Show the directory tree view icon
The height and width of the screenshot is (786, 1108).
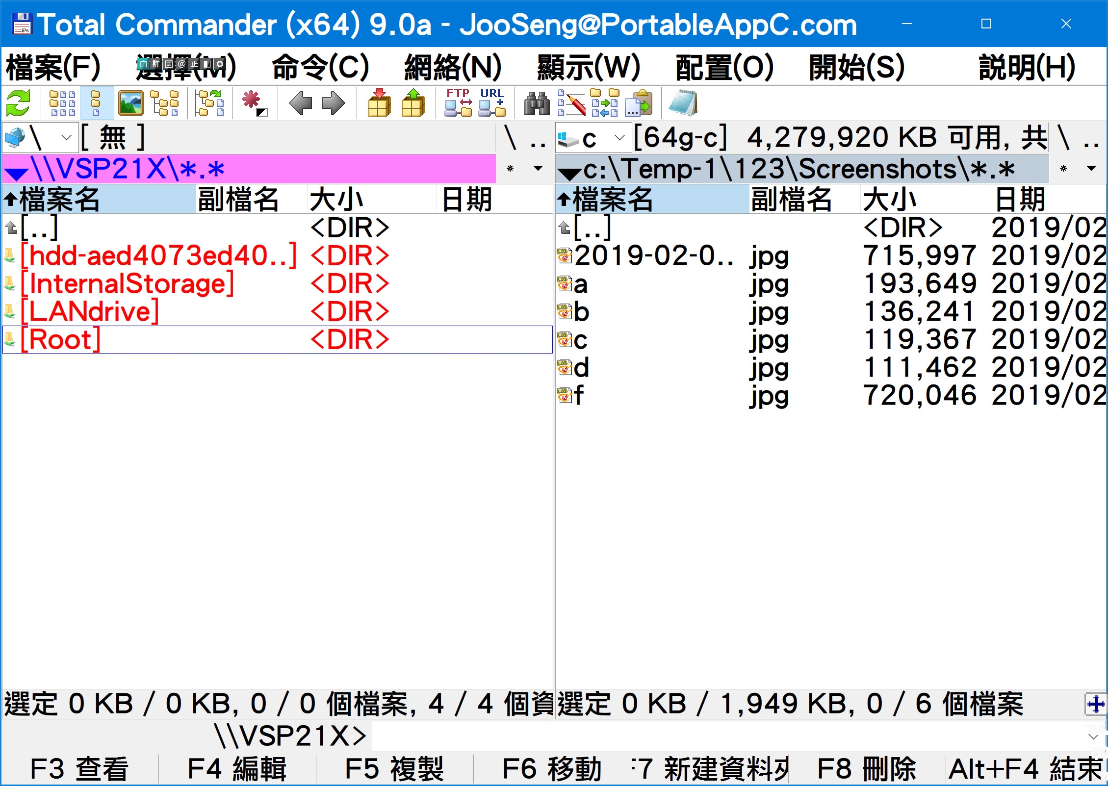pos(164,103)
